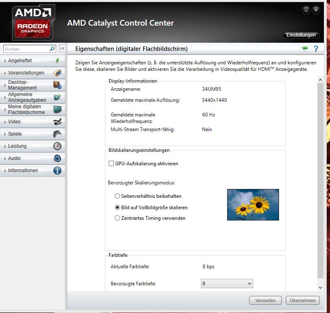Open the Audio menu item
Screen dimensions: 330x313
pos(33,158)
